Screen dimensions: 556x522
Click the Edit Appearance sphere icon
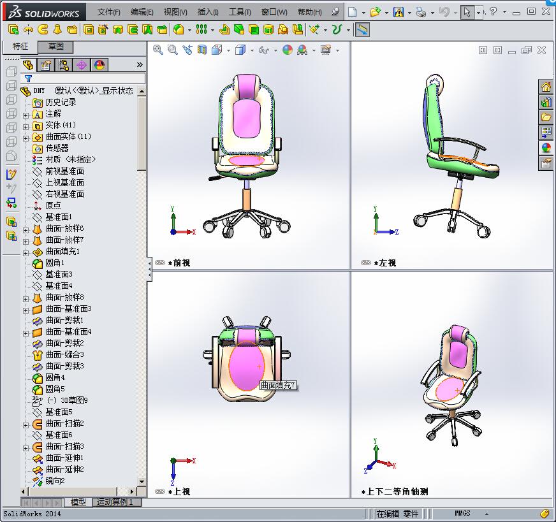pyautogui.click(x=288, y=50)
